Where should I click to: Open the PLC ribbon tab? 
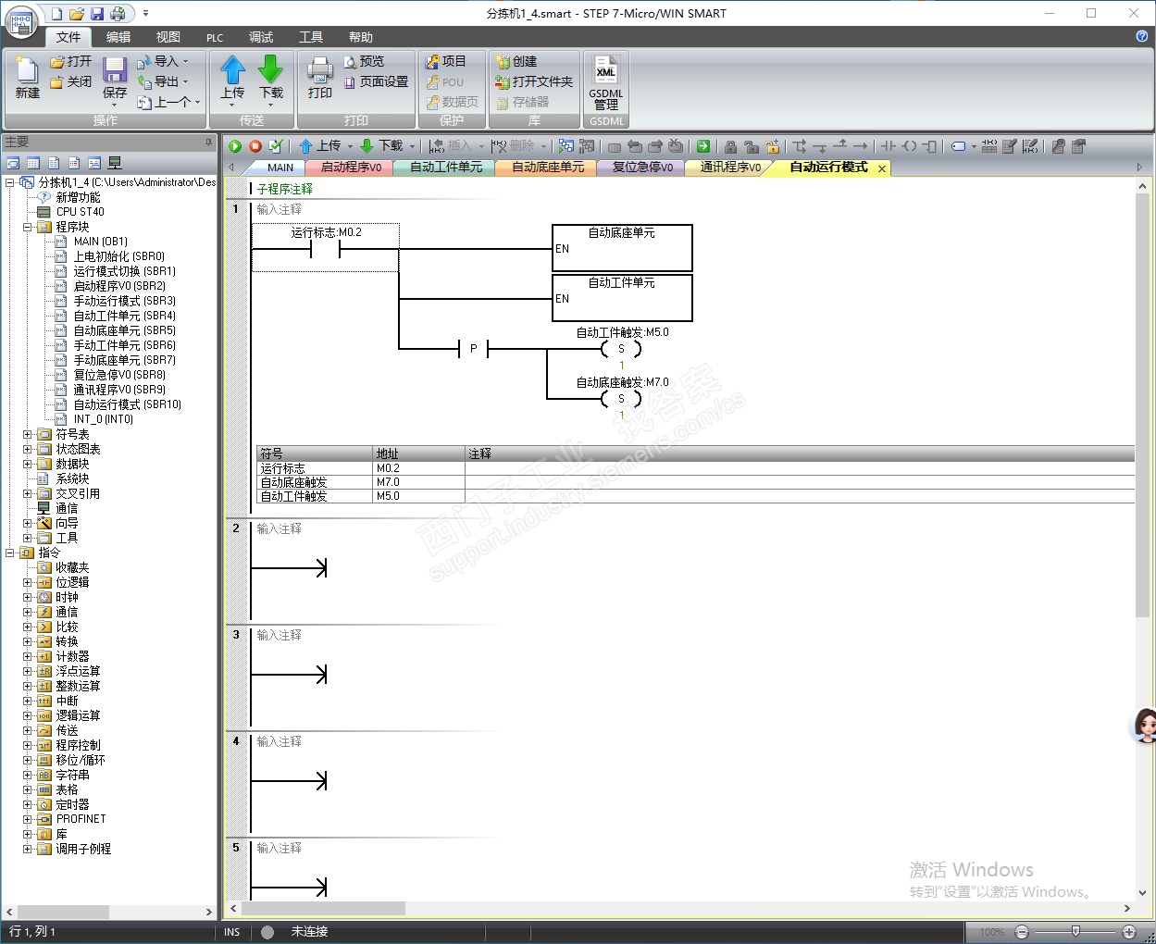pos(215,37)
